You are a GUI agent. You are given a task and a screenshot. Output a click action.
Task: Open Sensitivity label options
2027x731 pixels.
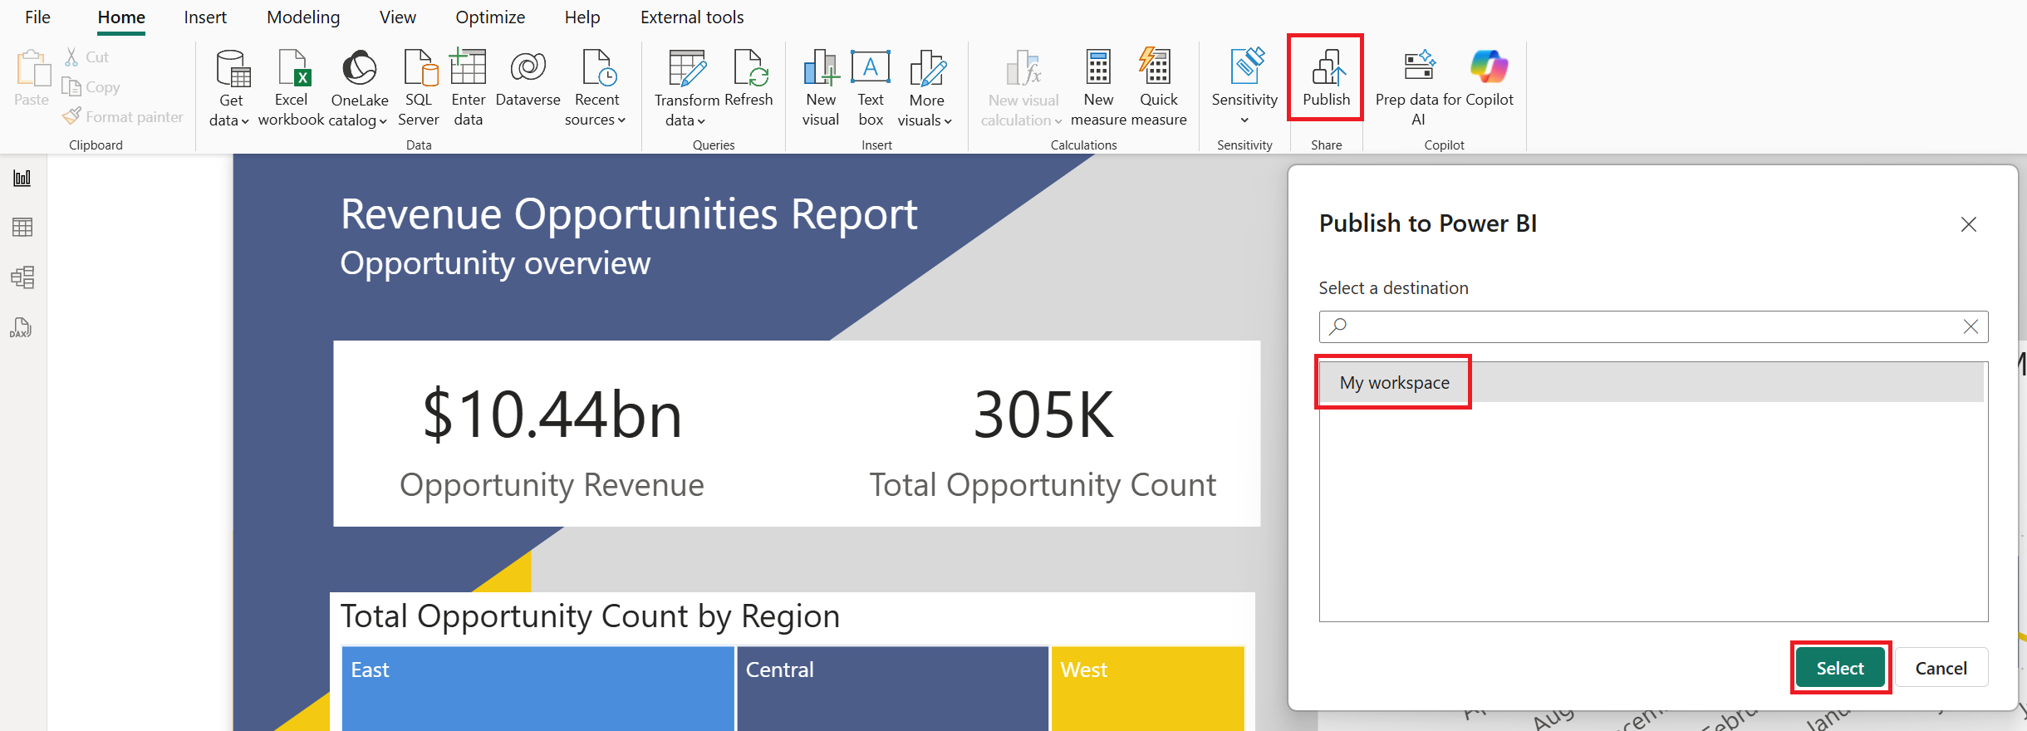tap(1244, 86)
